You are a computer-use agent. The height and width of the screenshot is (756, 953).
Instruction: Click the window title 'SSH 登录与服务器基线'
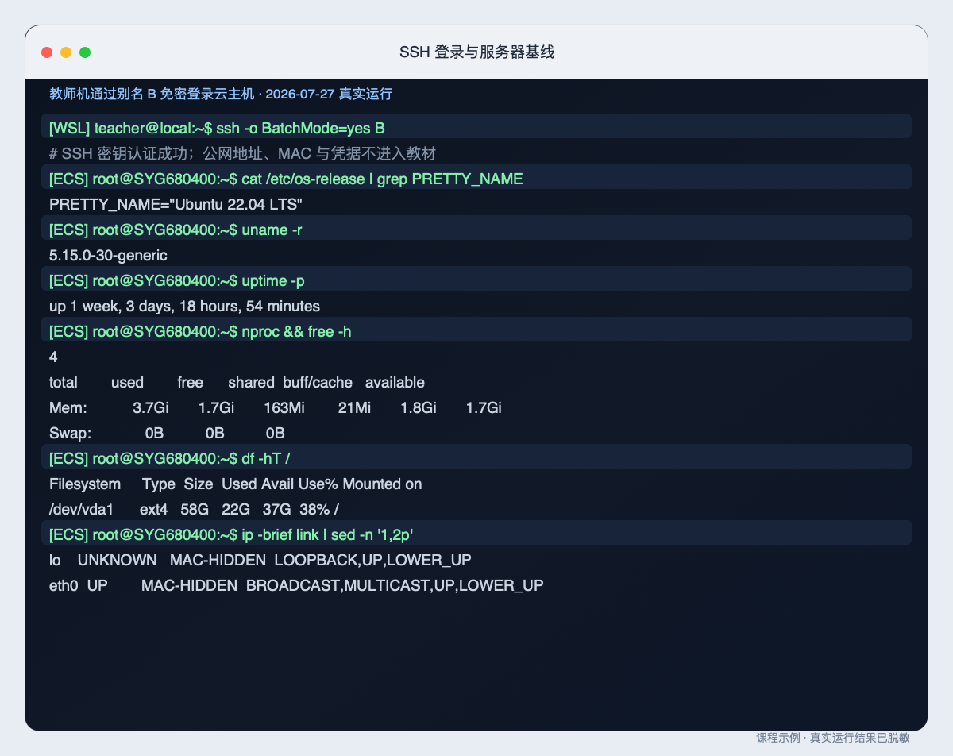476,52
